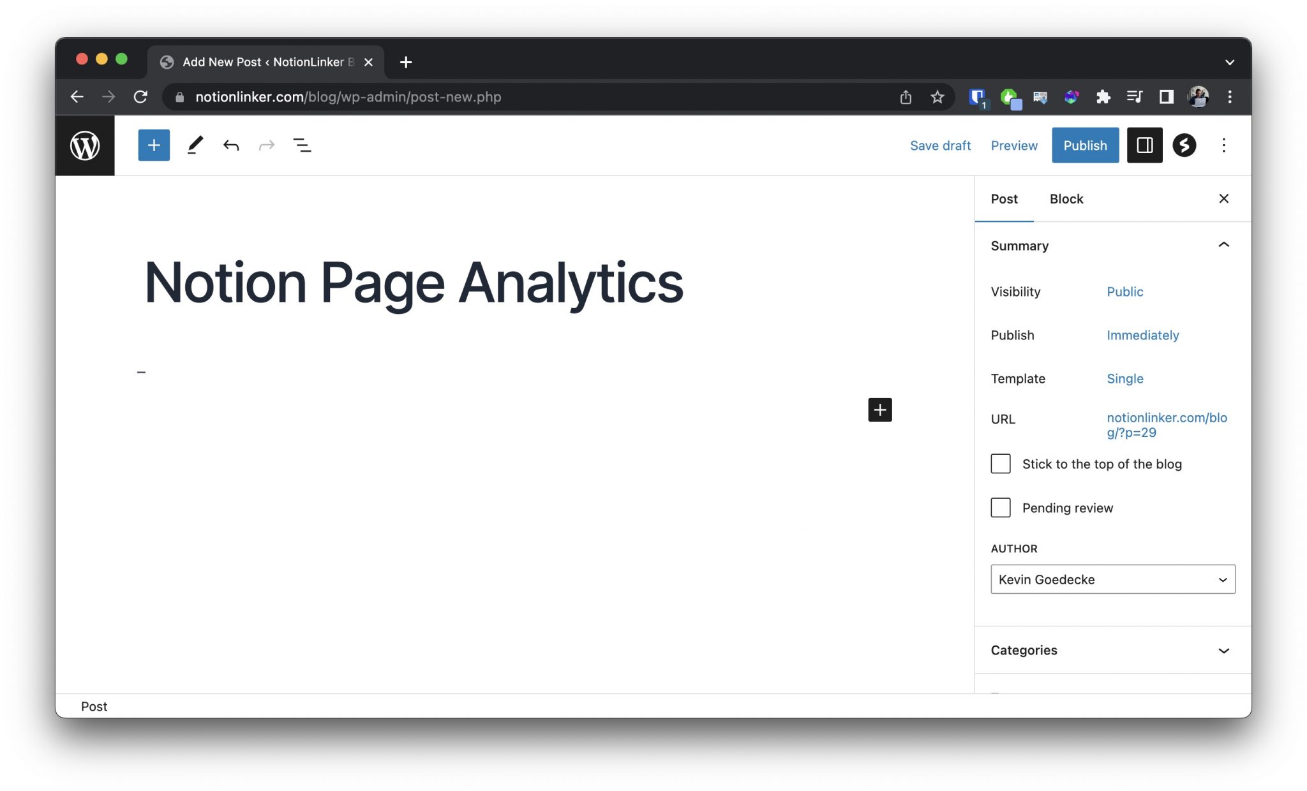
Task: Expand the Categories section
Action: point(1224,650)
